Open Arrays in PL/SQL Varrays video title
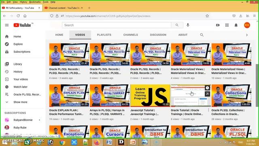The width and height of the screenshot is (259, 146). 107,112
